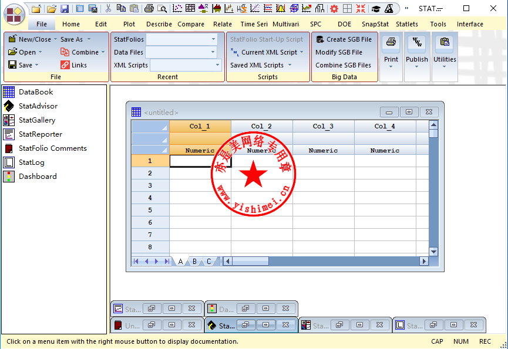Switch to the DOE ribbon tab

click(344, 24)
